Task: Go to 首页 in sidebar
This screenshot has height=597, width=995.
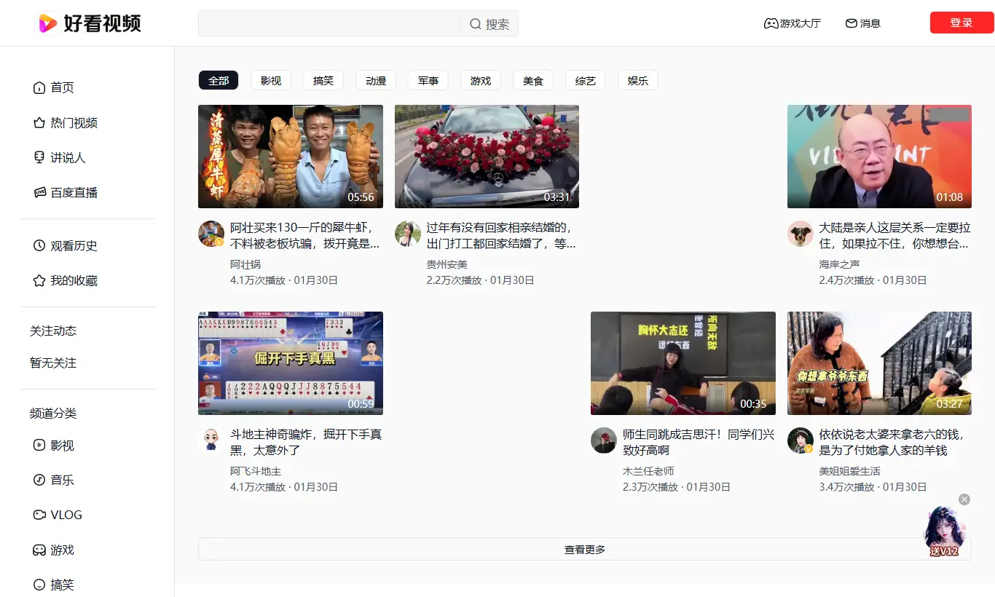Action: tap(54, 87)
